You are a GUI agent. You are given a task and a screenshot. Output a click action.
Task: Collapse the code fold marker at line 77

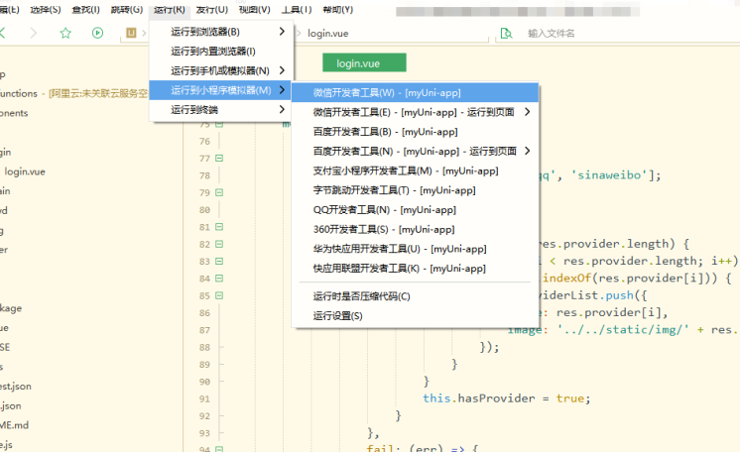coord(218,159)
